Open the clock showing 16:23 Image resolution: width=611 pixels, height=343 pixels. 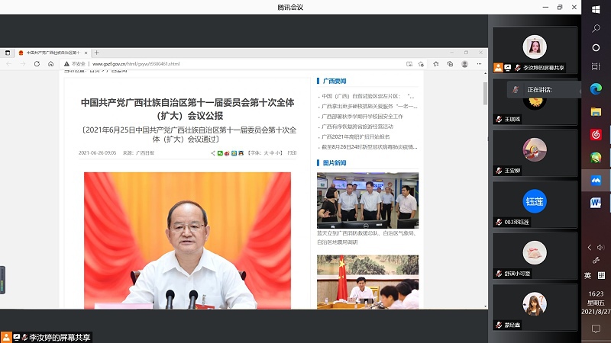click(596, 303)
